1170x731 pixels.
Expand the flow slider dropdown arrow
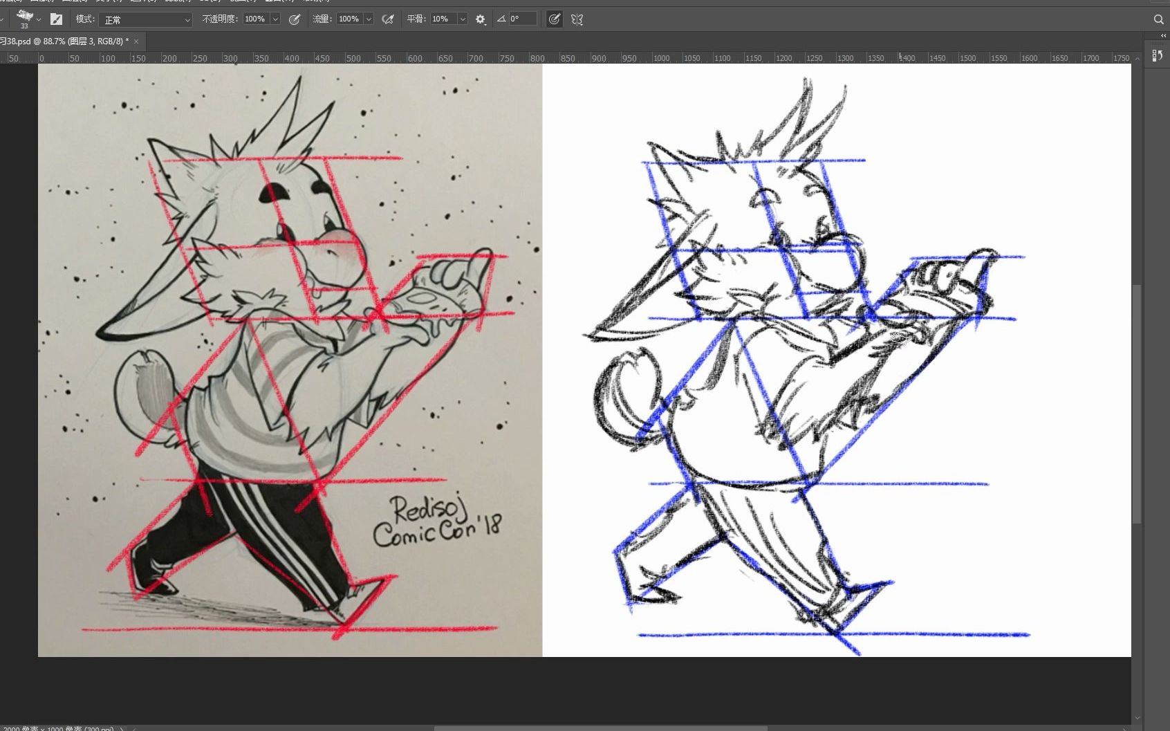pos(369,19)
